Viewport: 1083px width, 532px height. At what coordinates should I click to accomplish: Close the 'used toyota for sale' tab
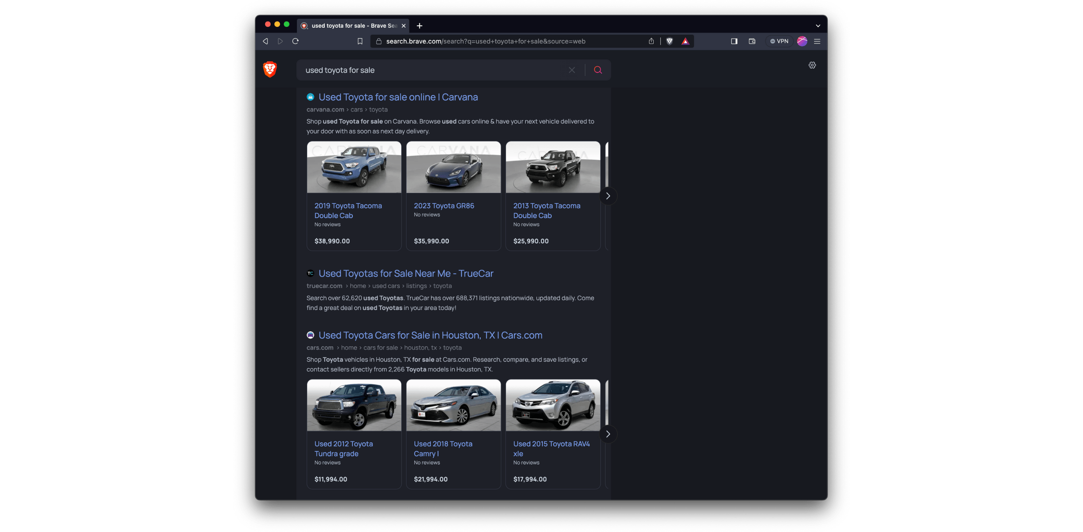404,26
